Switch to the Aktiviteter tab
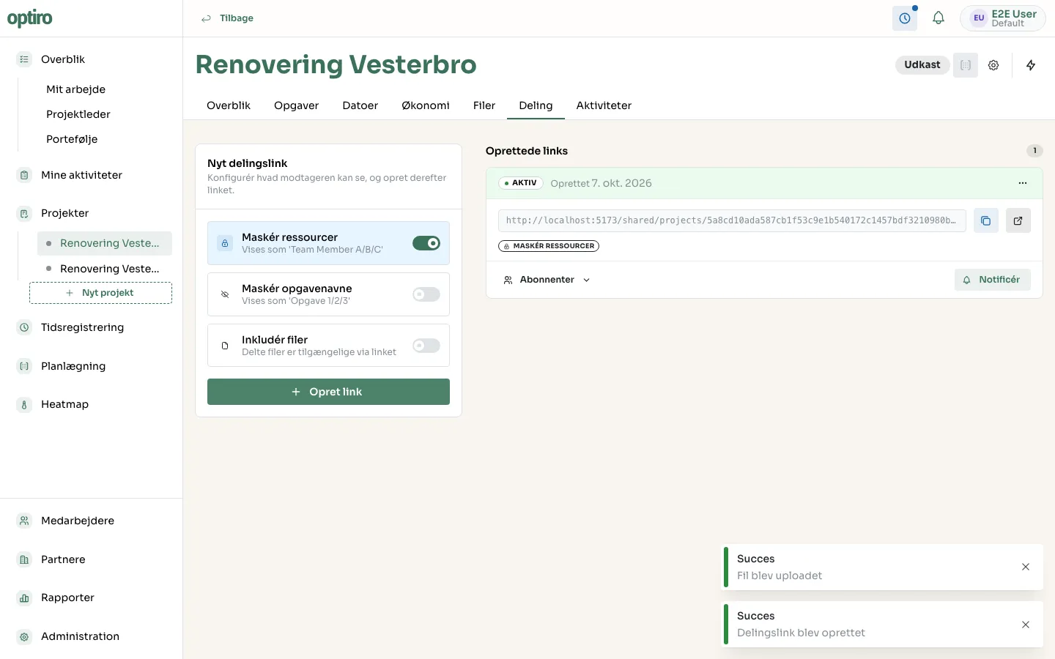1055x659 pixels. point(604,105)
